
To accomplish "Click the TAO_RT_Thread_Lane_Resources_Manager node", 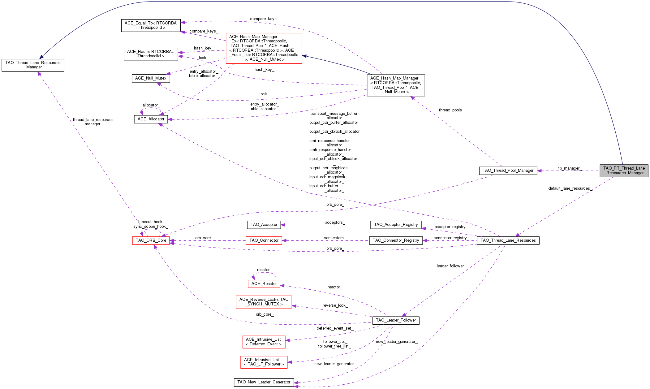I will tap(624, 171).
